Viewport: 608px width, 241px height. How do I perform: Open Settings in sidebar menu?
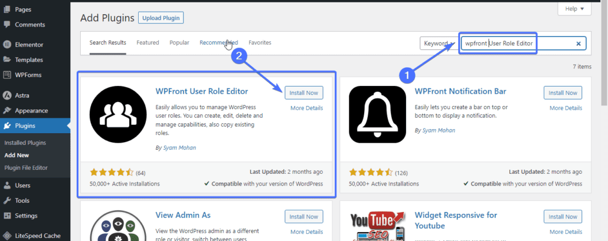pos(27,216)
